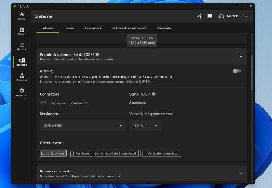
Task: Open the account dropdown arrow next to ACCEDI
Action: pyautogui.click(x=247, y=16)
